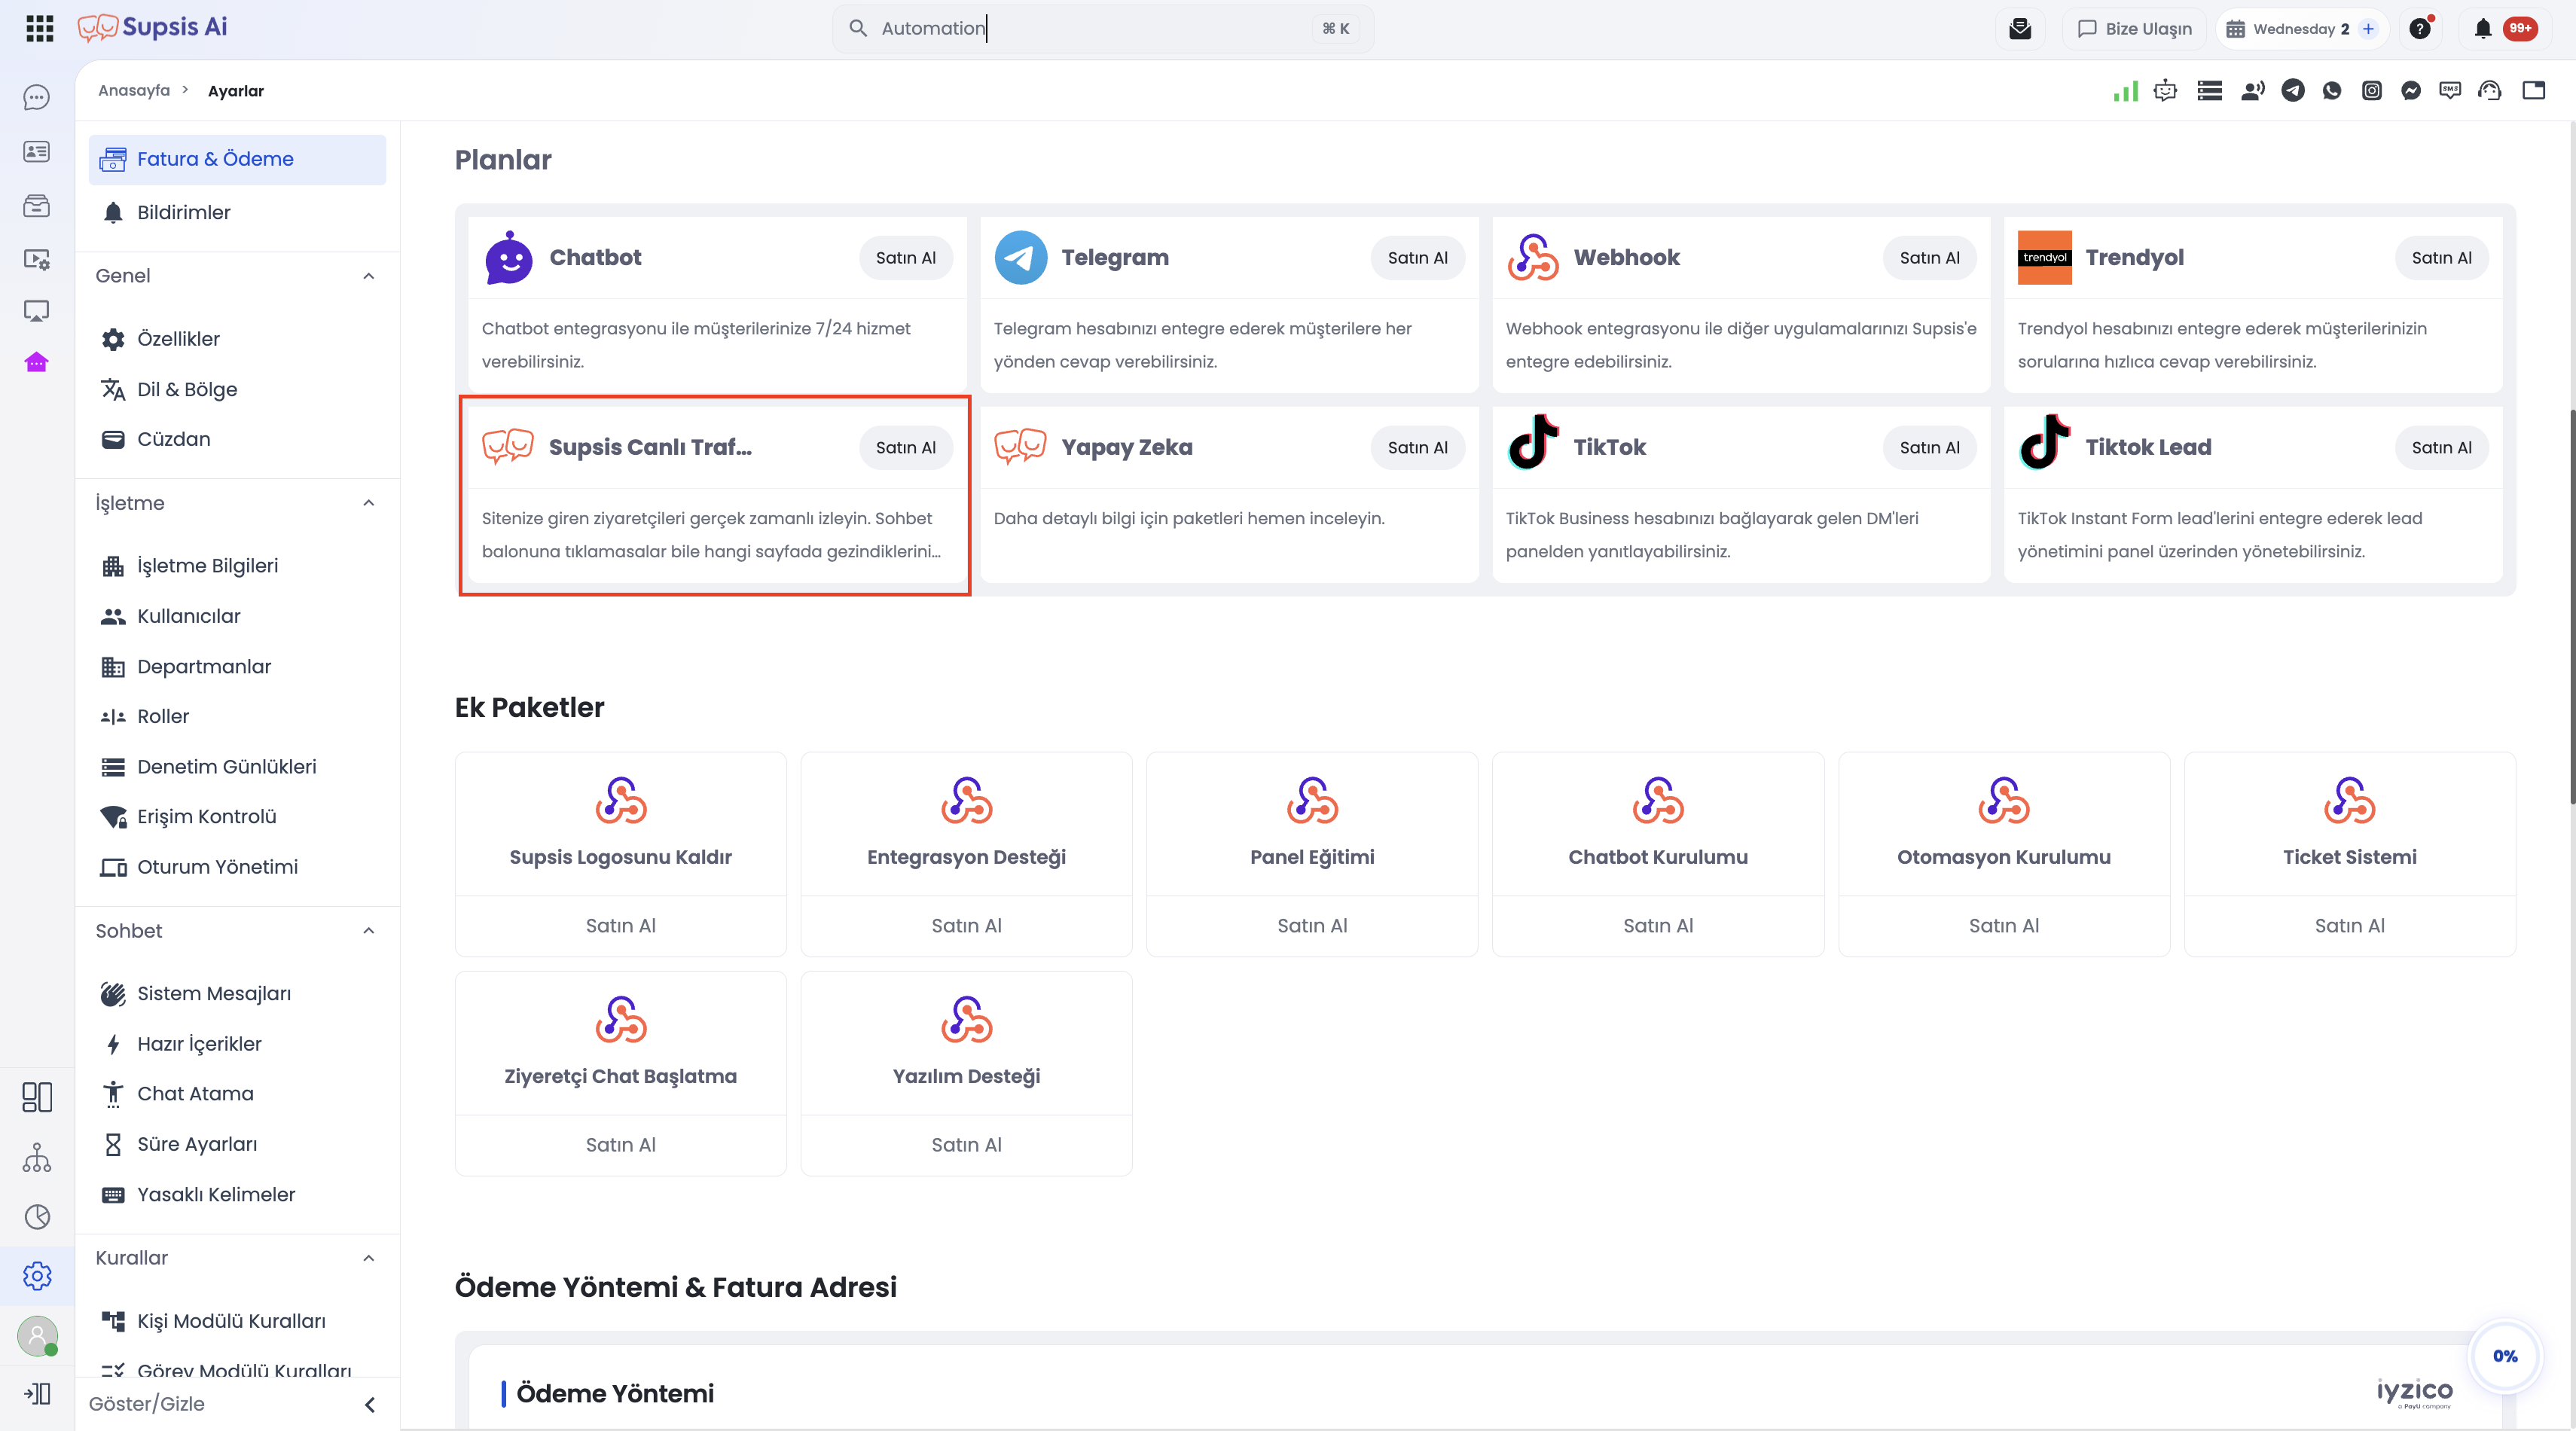
Task: Collapse the Genel settings section
Action: [369, 276]
